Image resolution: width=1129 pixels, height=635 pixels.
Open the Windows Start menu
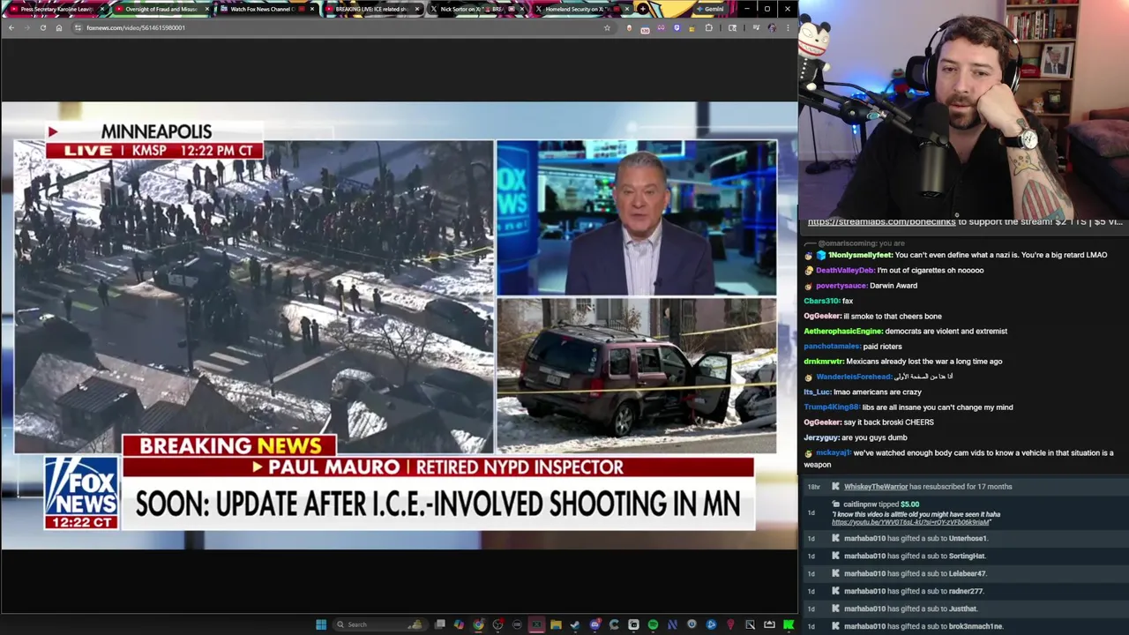pos(321,624)
